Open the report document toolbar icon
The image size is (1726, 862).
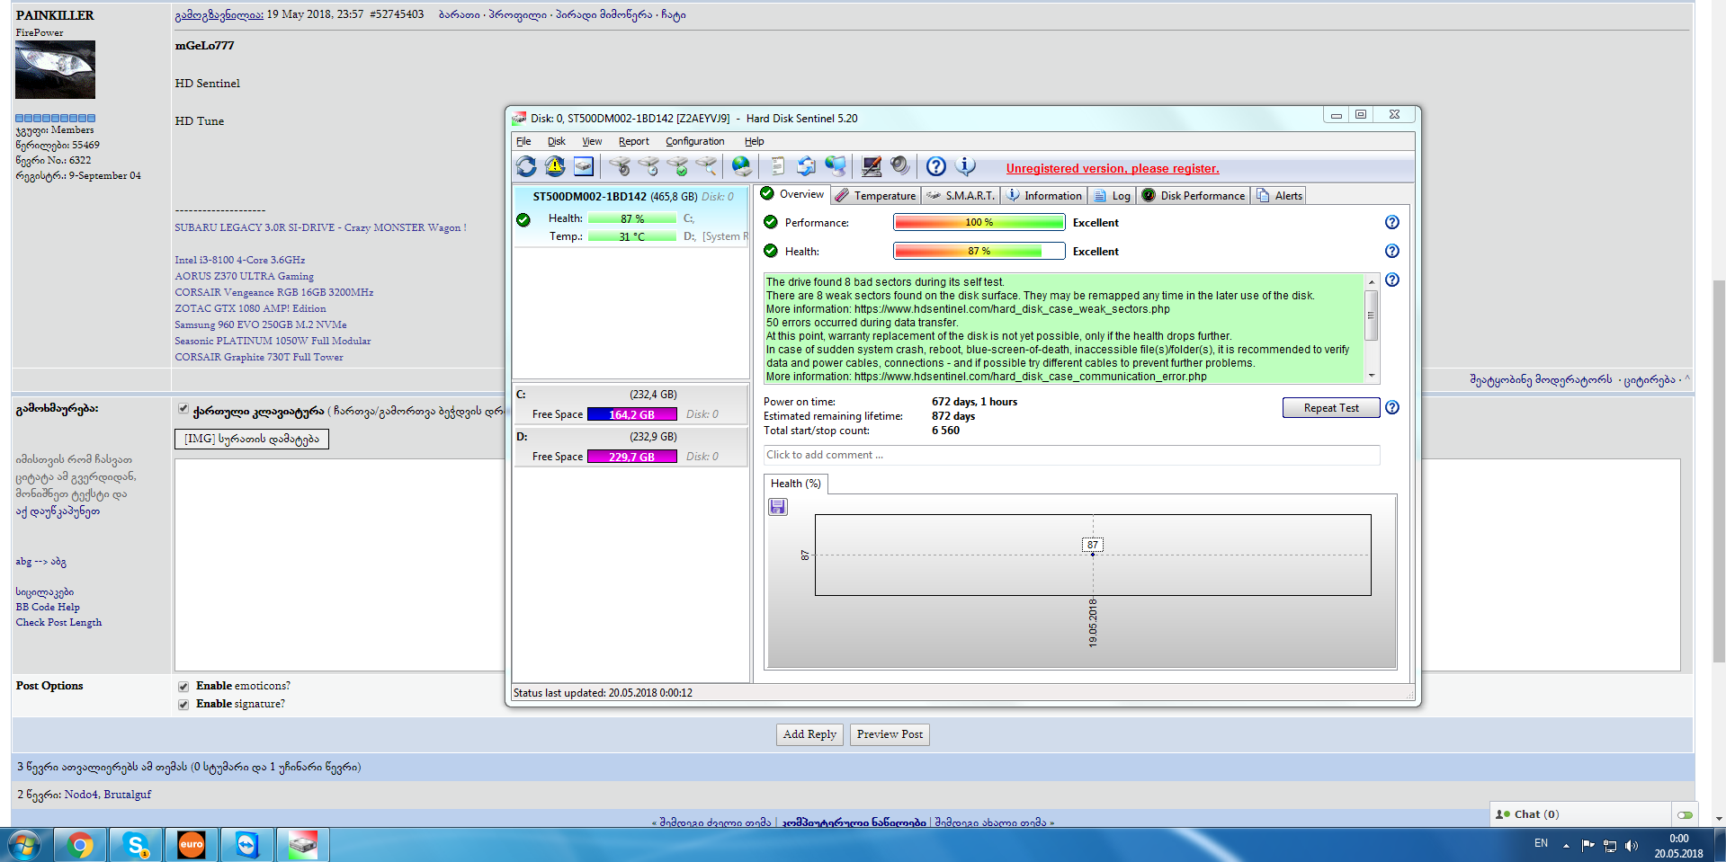point(775,166)
